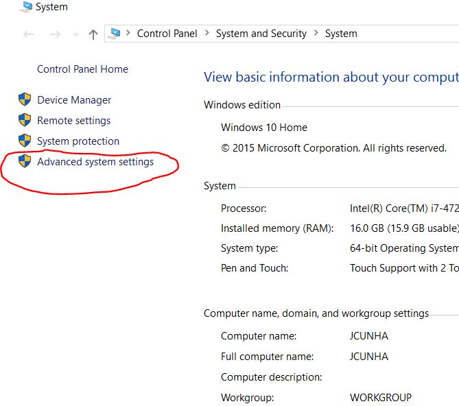Click '64-bit Operating System' value
The width and height of the screenshot is (459, 406).
point(404,248)
